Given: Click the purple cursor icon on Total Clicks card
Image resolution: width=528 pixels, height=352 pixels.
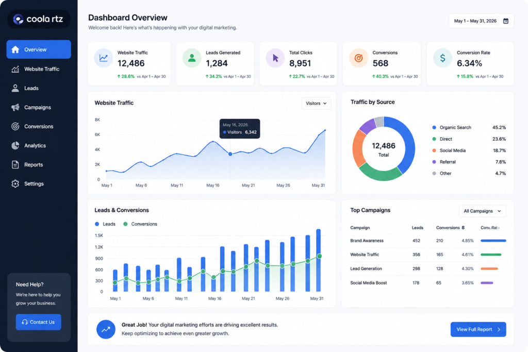Looking at the screenshot, I should coord(275,58).
